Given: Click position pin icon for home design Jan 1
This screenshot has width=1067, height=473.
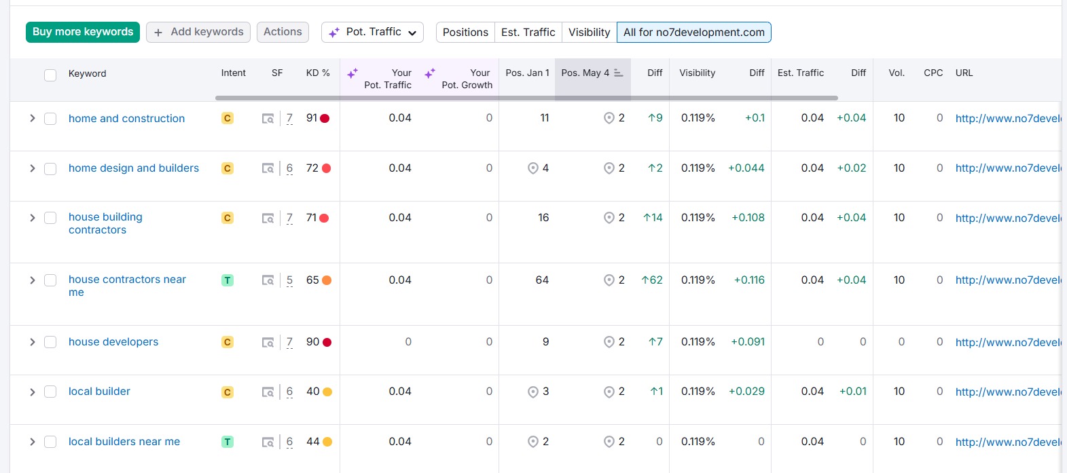Looking at the screenshot, I should 533,168.
